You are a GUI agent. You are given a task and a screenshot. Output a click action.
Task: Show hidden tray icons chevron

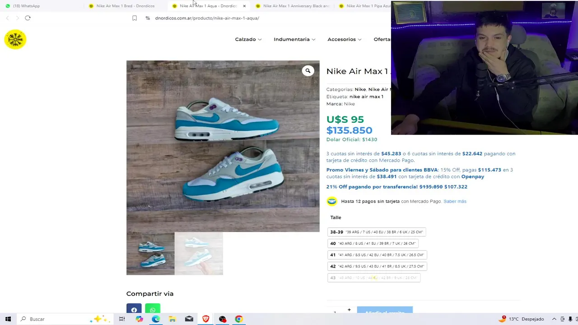point(555,319)
